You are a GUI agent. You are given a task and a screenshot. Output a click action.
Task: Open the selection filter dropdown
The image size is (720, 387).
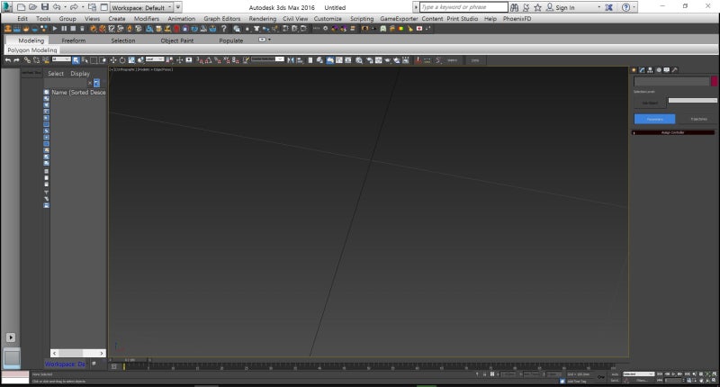61,59
